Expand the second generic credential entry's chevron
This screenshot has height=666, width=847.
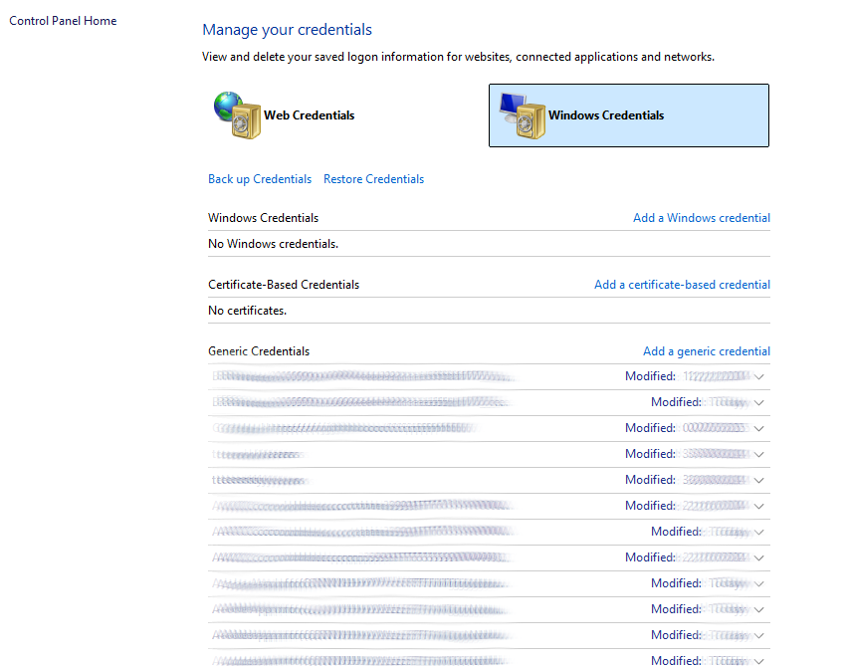point(759,402)
